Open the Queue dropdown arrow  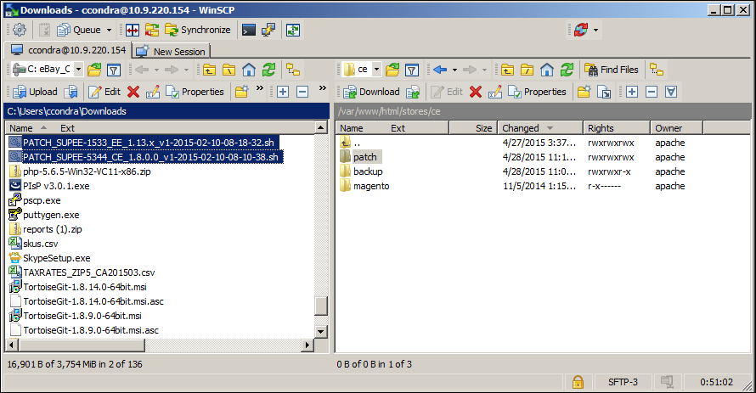coord(109,30)
